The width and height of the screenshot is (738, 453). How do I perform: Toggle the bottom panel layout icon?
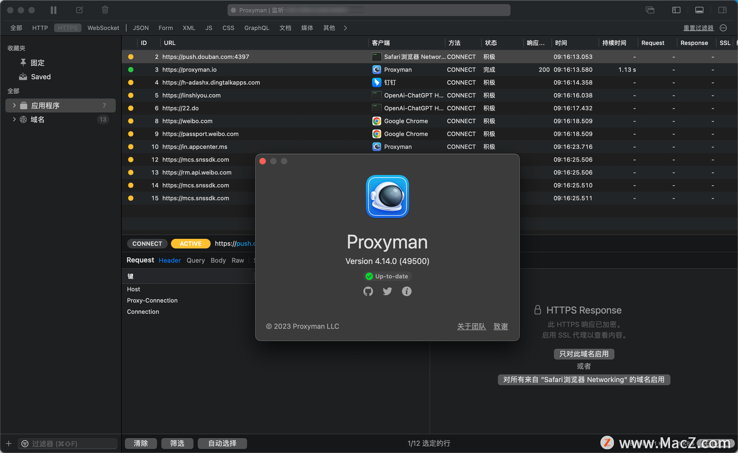699,10
